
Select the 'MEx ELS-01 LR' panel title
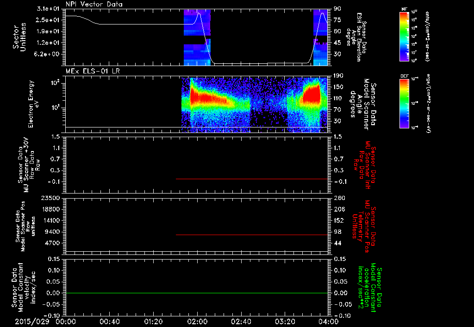[x=93, y=71]
